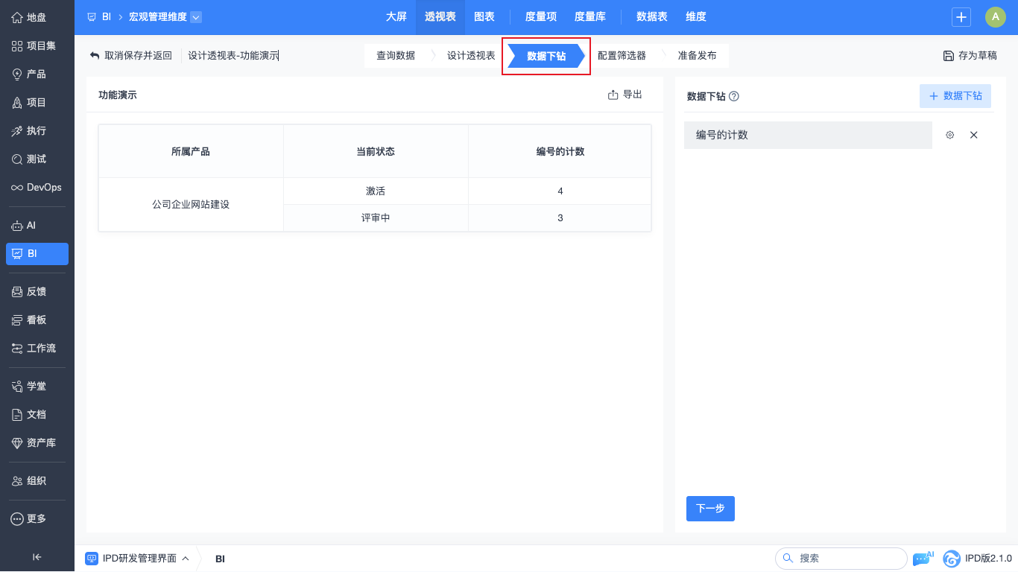
Task: Open the 度量库 tab
Action: click(589, 17)
